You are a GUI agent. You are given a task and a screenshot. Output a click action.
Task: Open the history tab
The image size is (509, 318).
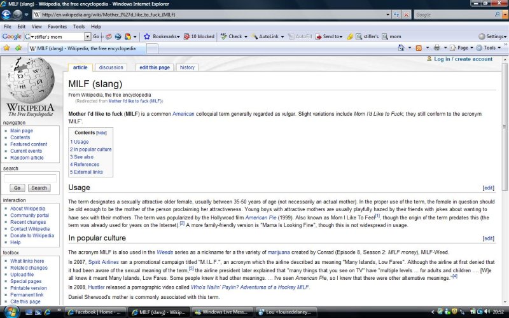tap(187, 67)
